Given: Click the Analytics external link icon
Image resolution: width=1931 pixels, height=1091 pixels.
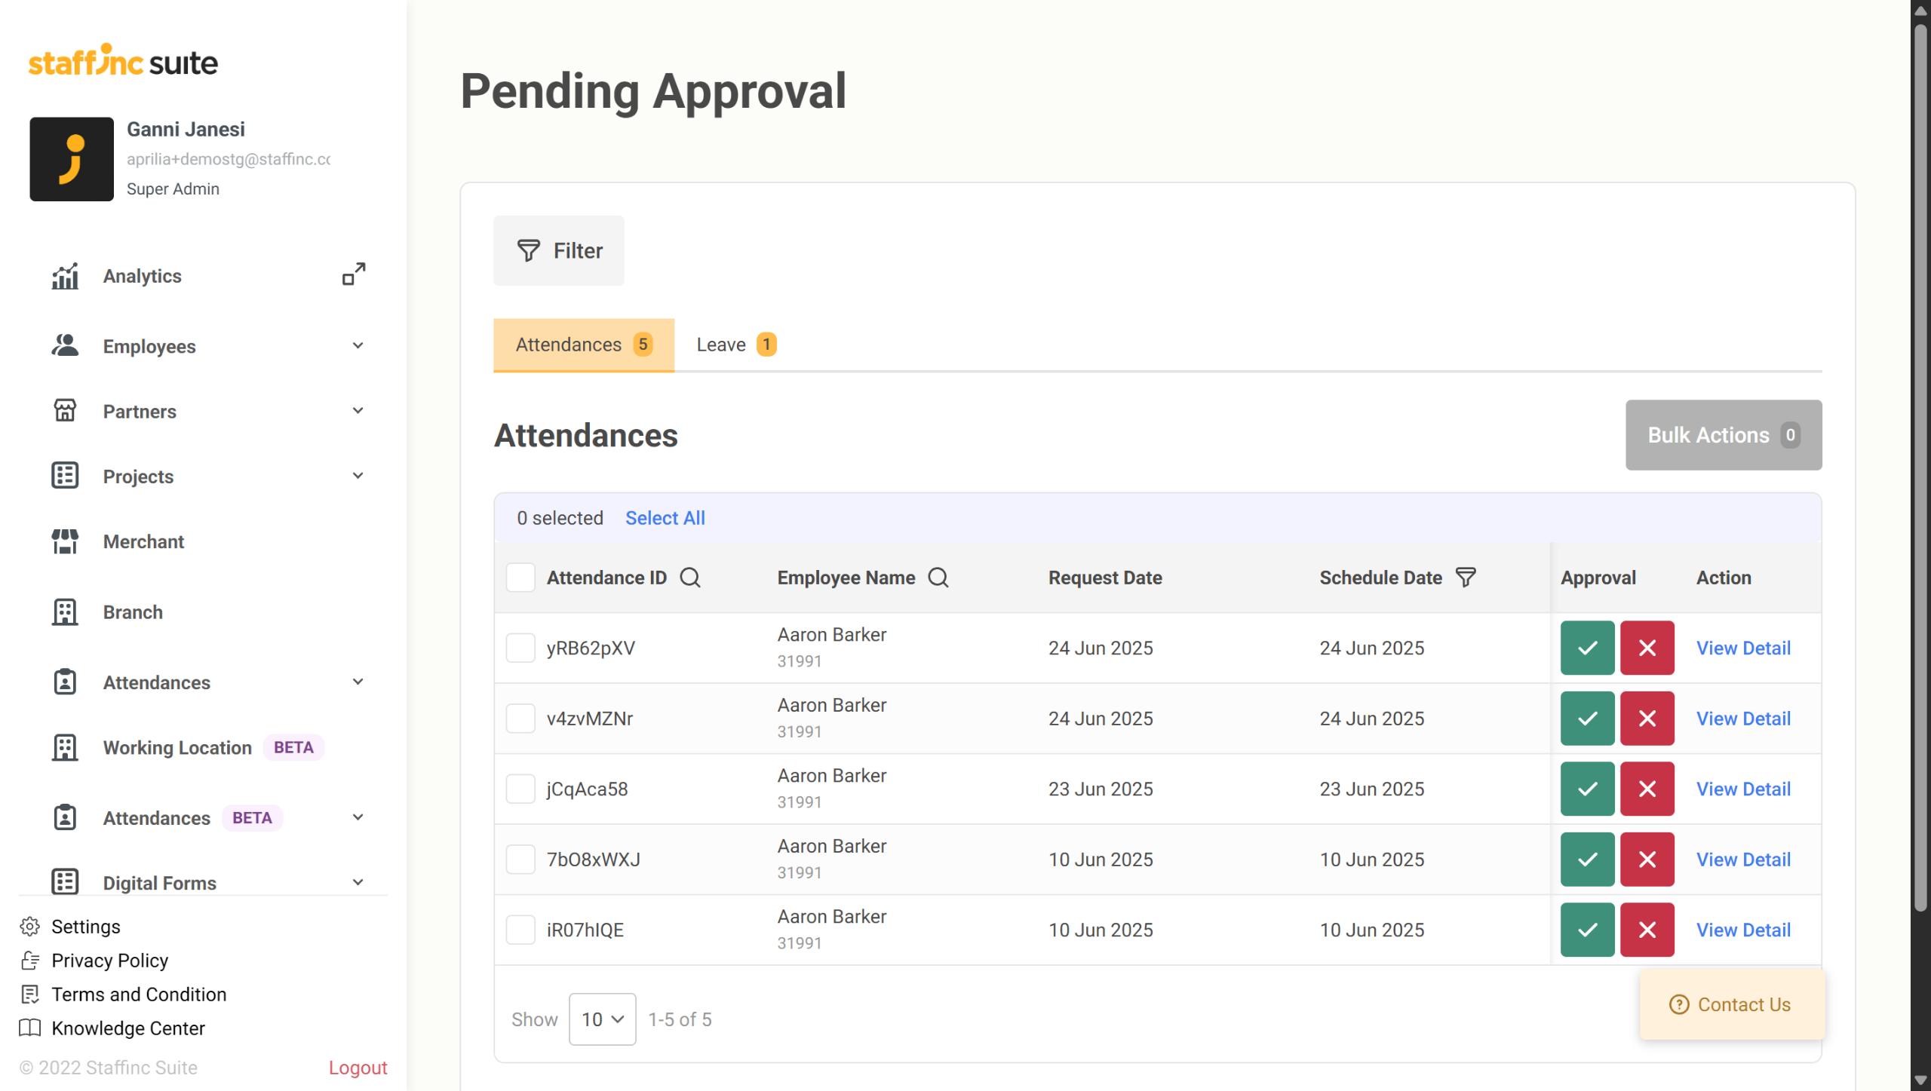Looking at the screenshot, I should click(x=354, y=274).
